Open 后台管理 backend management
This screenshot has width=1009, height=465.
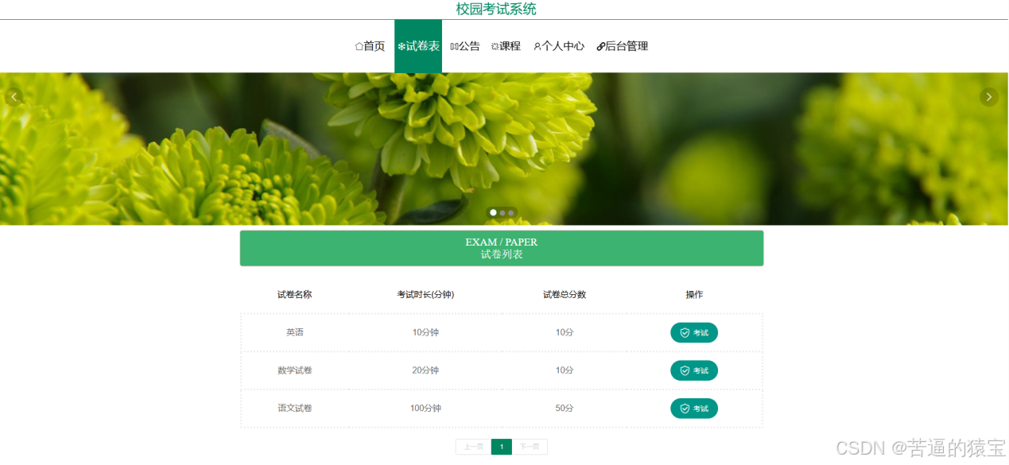(623, 46)
